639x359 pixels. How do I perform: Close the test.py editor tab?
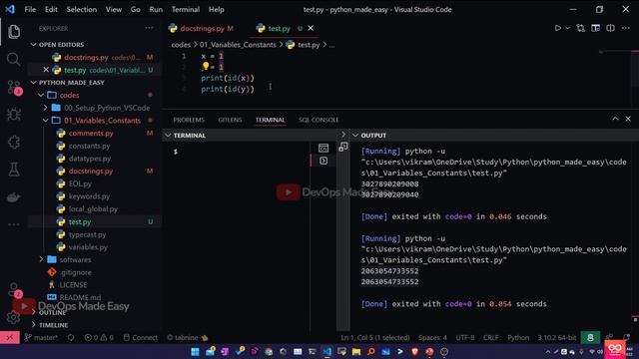pos(311,28)
